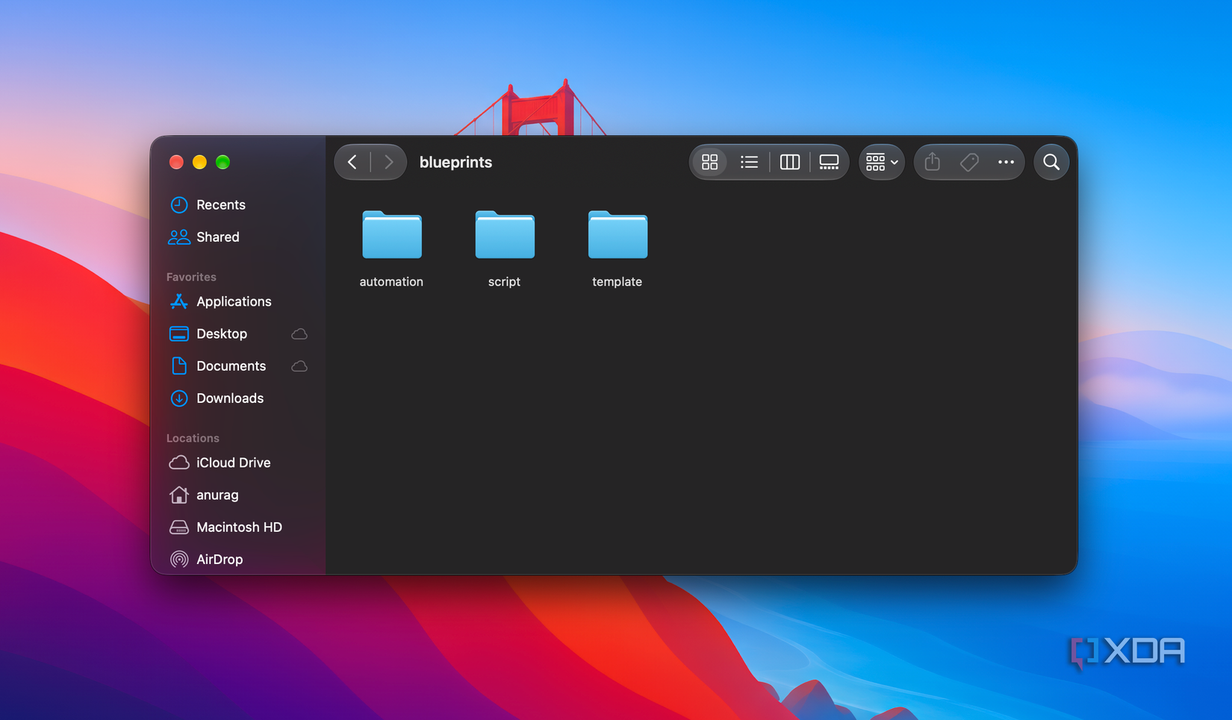Click the Tags icon in toolbar

tap(969, 162)
